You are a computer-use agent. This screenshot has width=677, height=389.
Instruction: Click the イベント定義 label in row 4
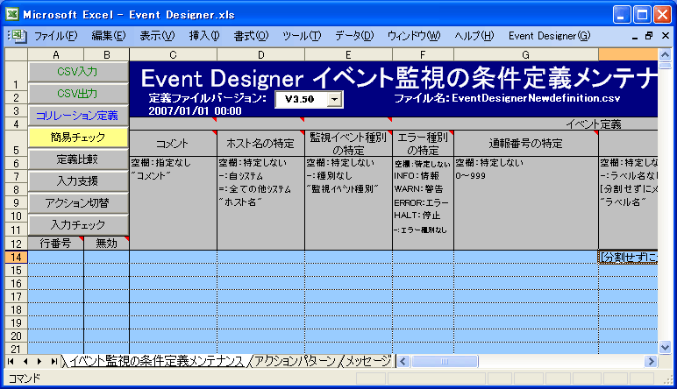593,124
